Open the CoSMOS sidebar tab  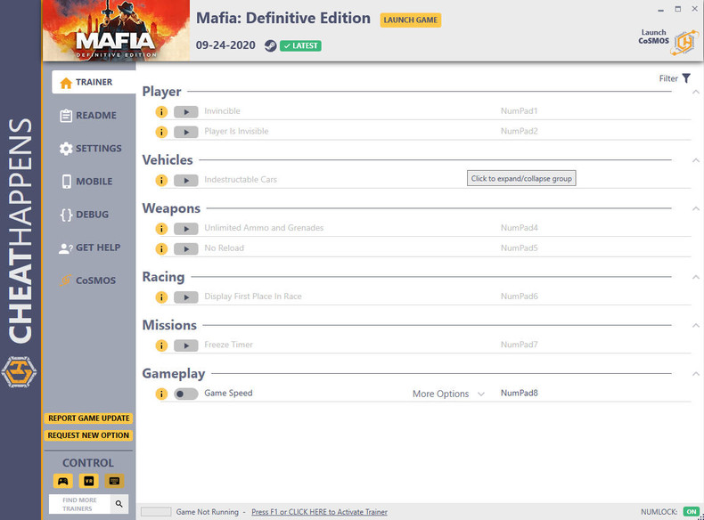(88, 280)
